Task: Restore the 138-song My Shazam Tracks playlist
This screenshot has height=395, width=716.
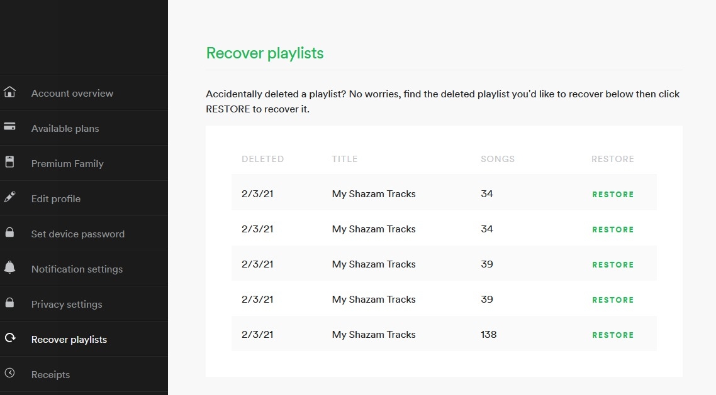Action: click(613, 335)
